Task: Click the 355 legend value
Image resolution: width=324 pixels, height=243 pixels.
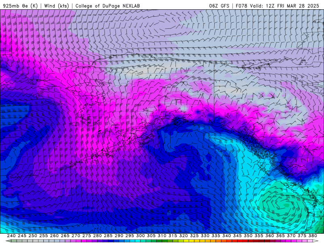Action: click(x=259, y=236)
